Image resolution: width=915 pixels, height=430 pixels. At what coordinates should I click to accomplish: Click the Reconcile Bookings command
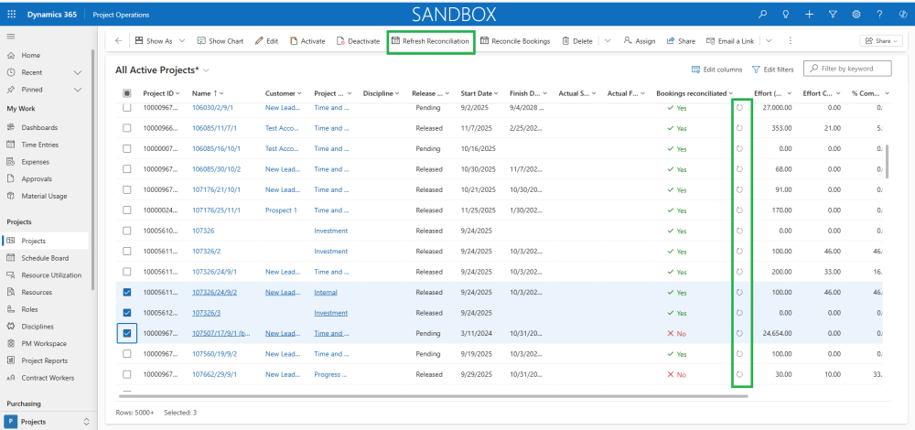pyautogui.click(x=515, y=41)
